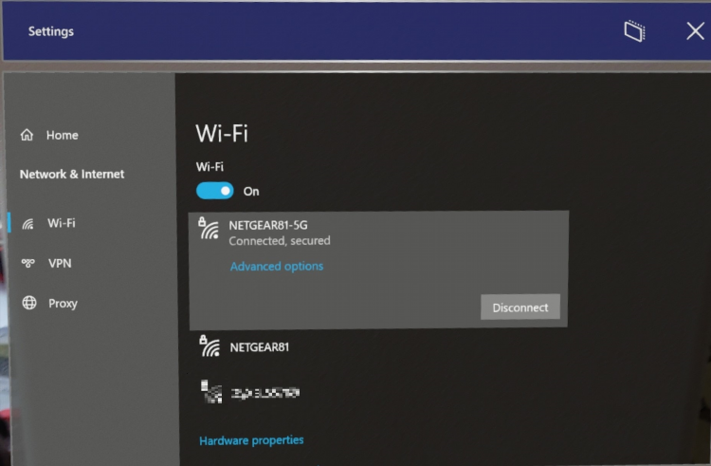Click the VPN icon in sidebar
711x466 pixels.
tap(28, 263)
